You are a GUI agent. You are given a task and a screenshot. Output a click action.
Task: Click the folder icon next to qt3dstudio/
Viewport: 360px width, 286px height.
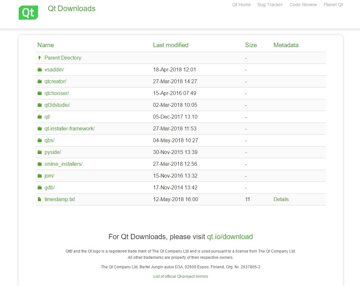(40, 105)
